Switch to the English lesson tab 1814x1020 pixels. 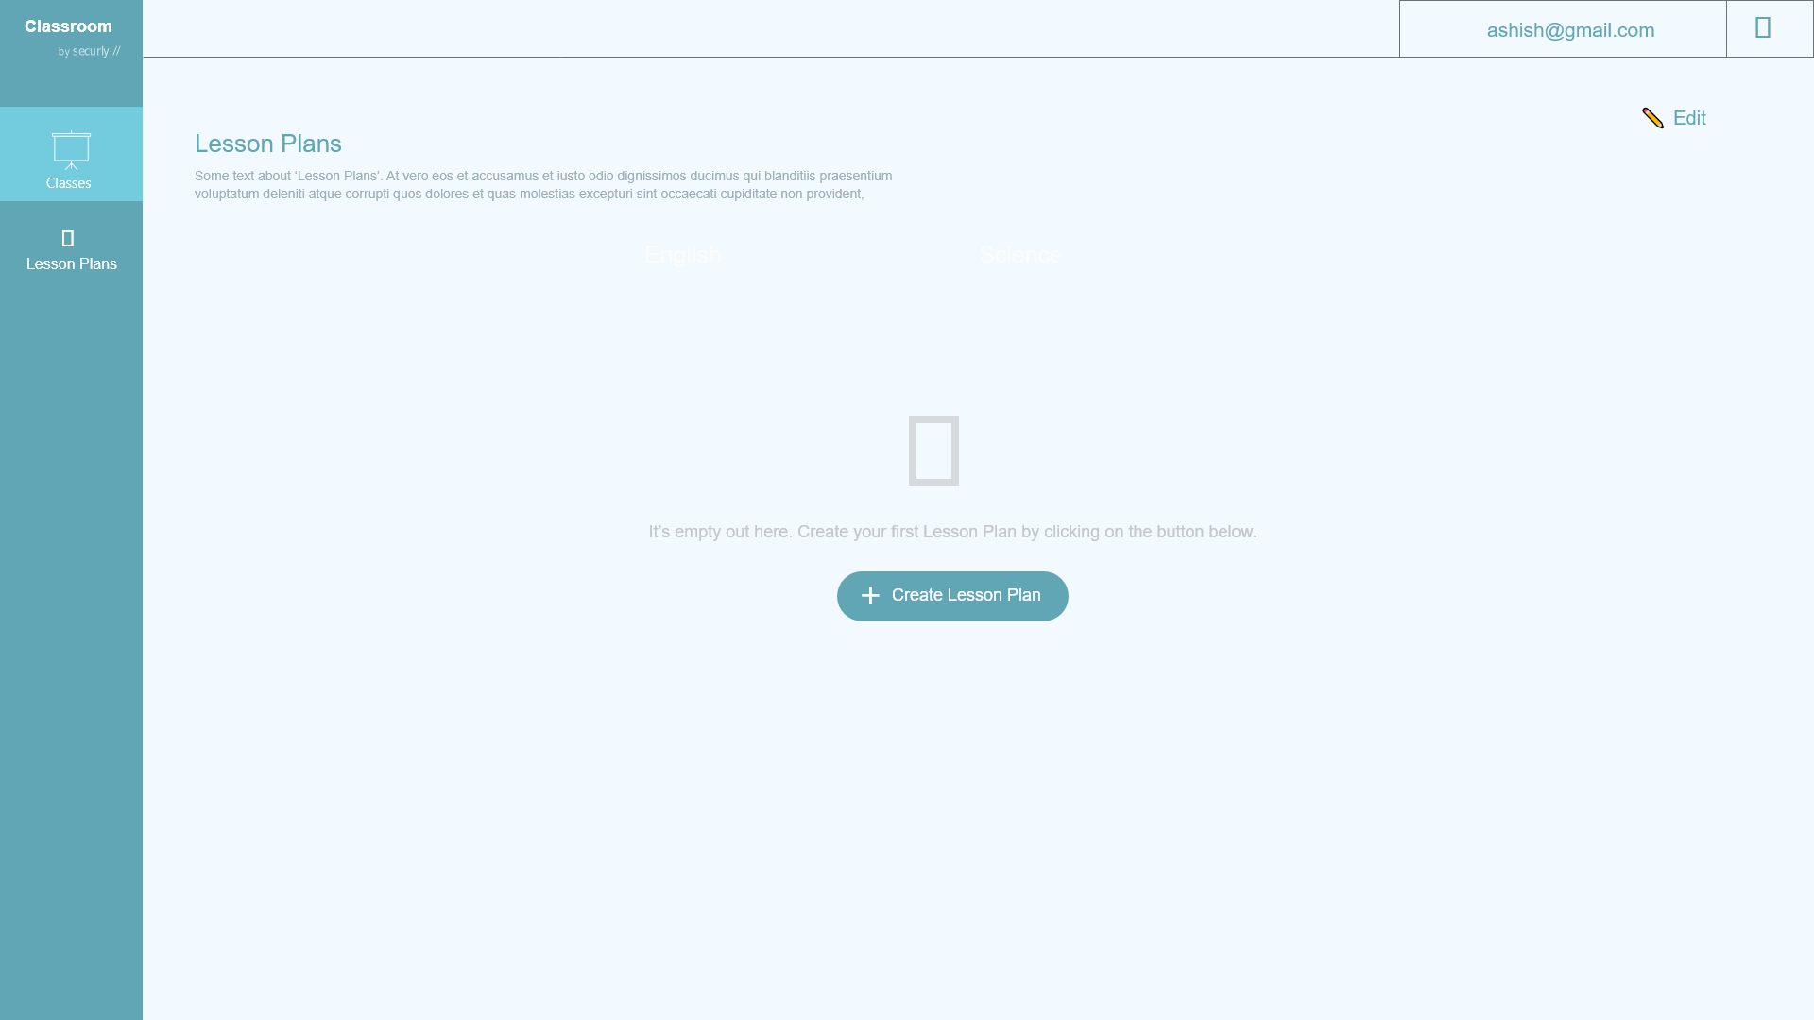click(682, 254)
